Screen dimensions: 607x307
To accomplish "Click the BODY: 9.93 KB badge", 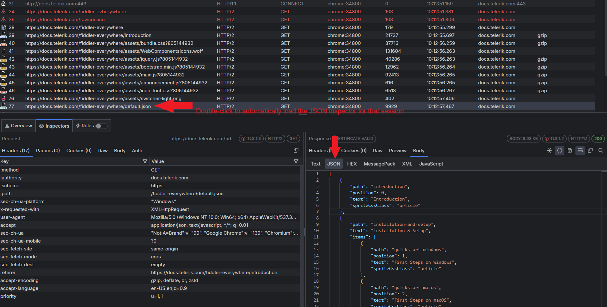I will 524,139.
